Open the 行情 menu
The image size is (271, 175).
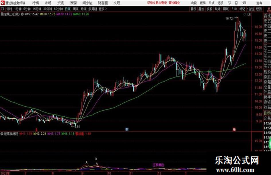click(x=36, y=3)
